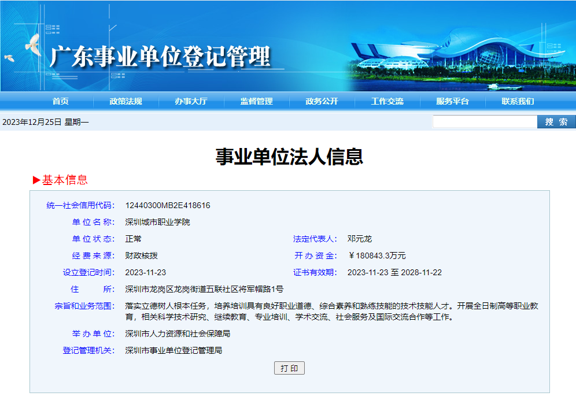Click the 搜索 search button
Image resolution: width=576 pixels, height=396 pixels.
[x=556, y=121]
